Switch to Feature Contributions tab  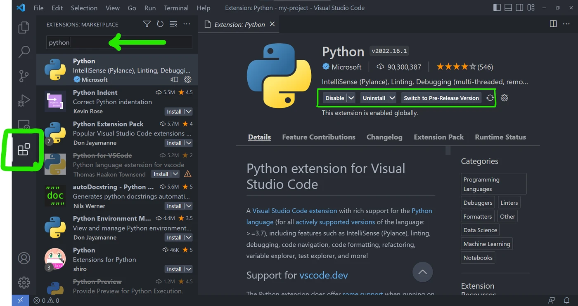pyautogui.click(x=319, y=137)
